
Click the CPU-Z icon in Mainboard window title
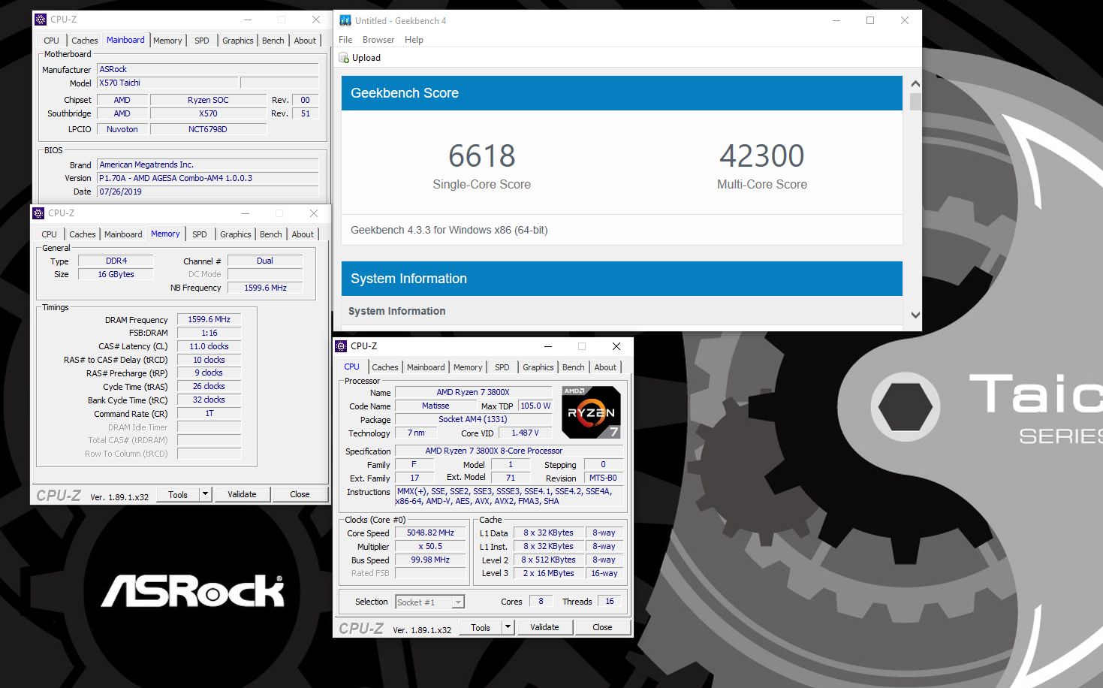pyautogui.click(x=41, y=20)
